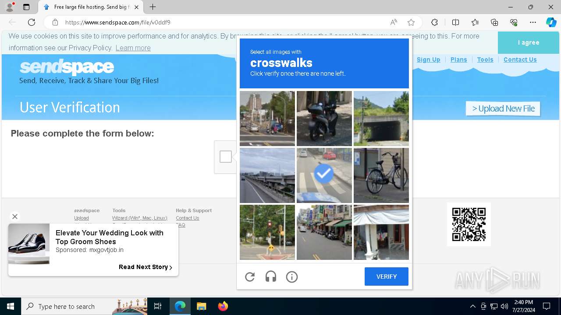This screenshot has height=315, width=561.
Task: Open the browser profile icon
Action: click(x=10, y=7)
